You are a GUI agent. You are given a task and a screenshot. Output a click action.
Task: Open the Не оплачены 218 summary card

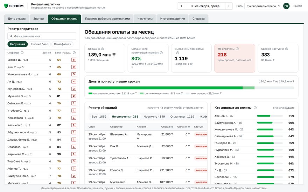(x=234, y=58)
